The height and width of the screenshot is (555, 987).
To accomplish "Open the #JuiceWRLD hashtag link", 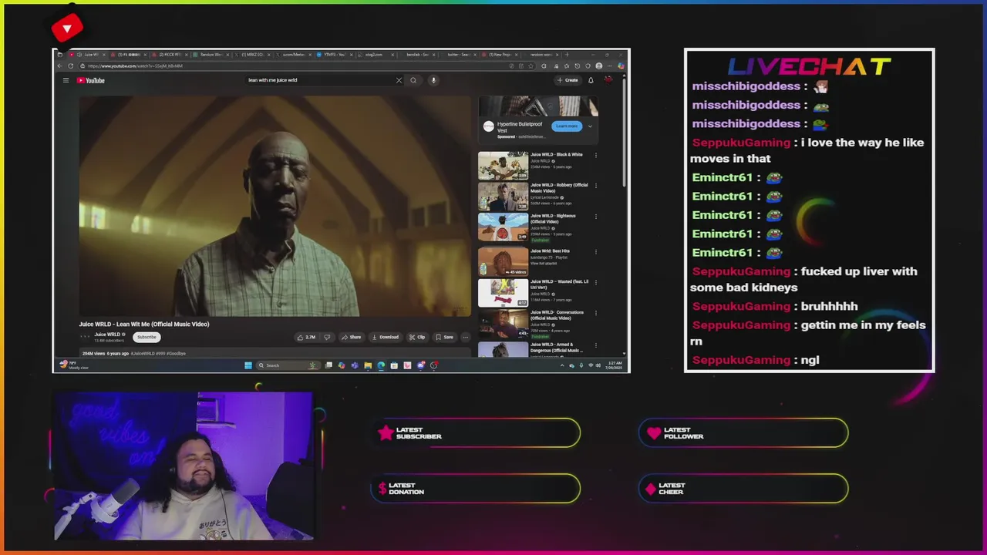I will pyautogui.click(x=142, y=354).
